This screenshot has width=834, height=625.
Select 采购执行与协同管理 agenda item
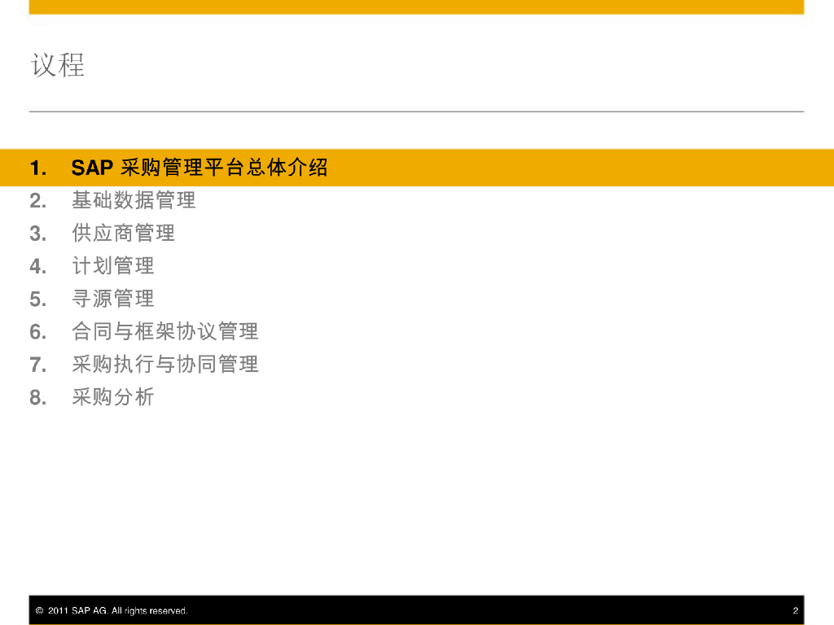click(x=165, y=364)
